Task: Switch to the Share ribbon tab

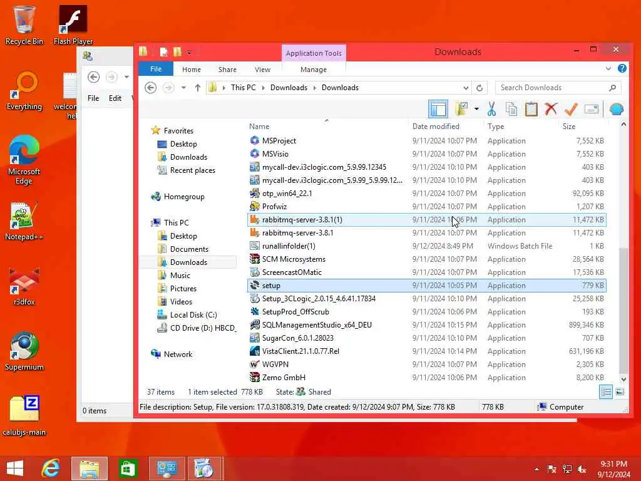Action: [227, 70]
